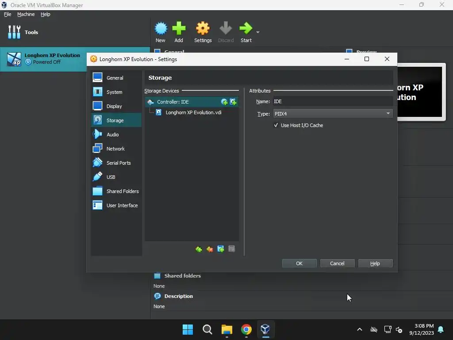Click OK in Settings dialog

point(299,263)
